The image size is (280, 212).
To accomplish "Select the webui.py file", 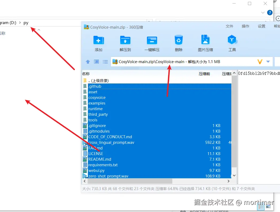I will click(x=157, y=171).
